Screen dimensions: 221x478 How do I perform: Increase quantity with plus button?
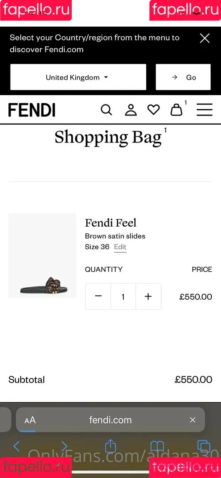click(x=148, y=296)
